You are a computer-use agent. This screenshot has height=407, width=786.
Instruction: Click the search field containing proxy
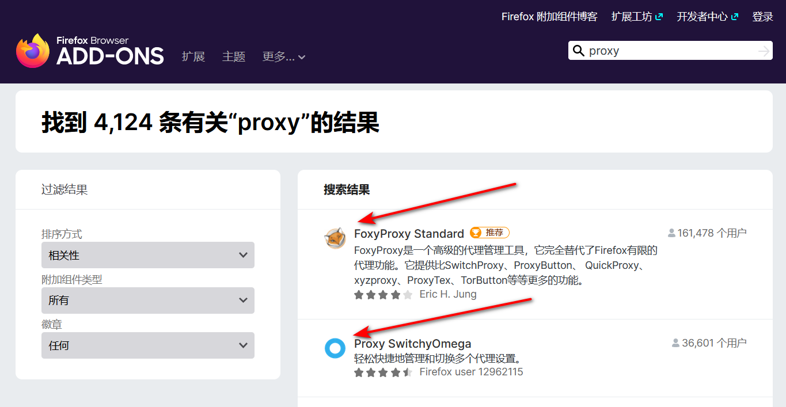pos(671,51)
